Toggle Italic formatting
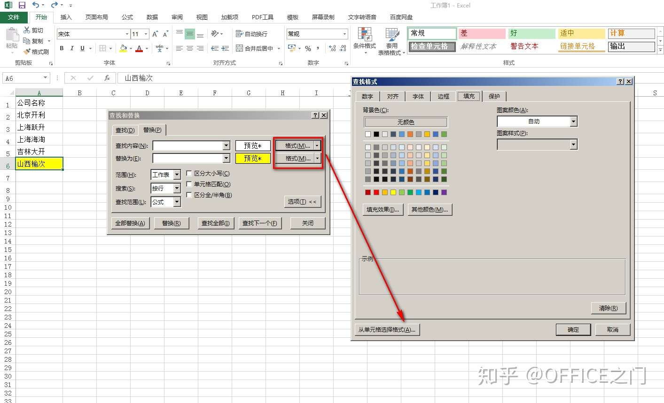The height and width of the screenshot is (403, 664). (72, 48)
